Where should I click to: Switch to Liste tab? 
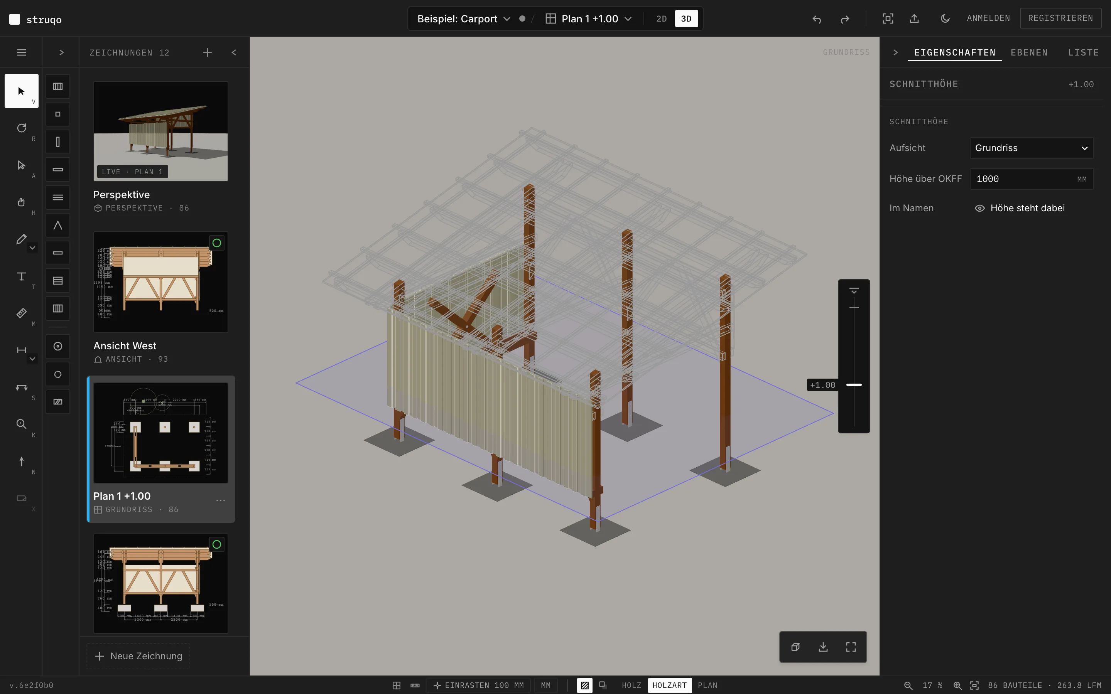coord(1084,52)
